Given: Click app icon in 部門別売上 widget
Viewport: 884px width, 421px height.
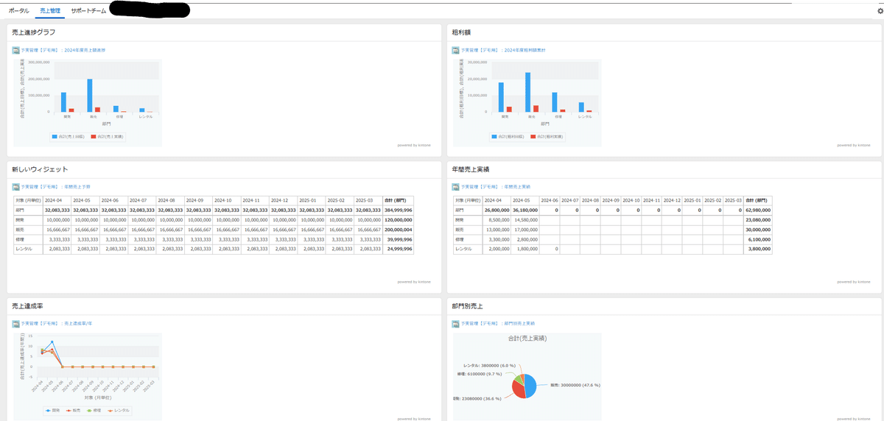Looking at the screenshot, I should [456, 323].
